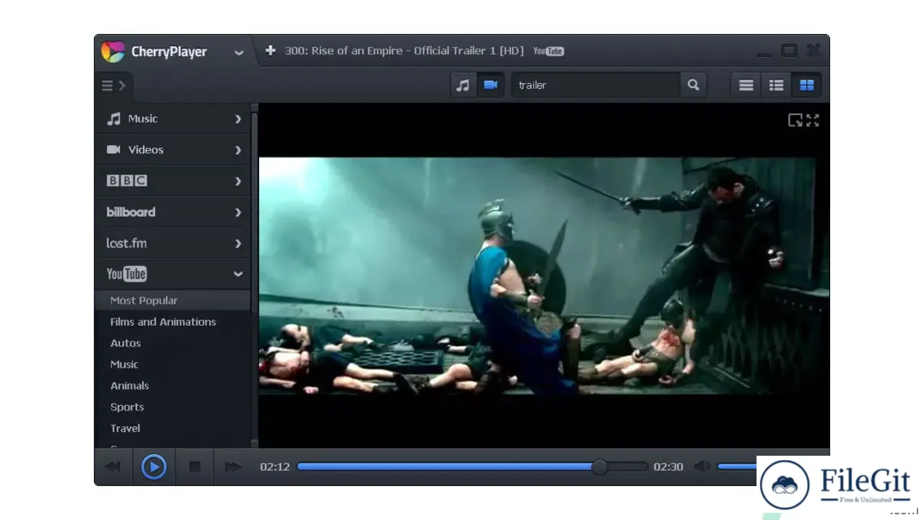The width and height of the screenshot is (924, 520).
Task: Click the magnifier search button
Action: pos(693,85)
